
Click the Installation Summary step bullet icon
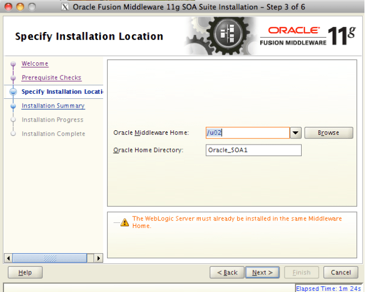(13, 106)
